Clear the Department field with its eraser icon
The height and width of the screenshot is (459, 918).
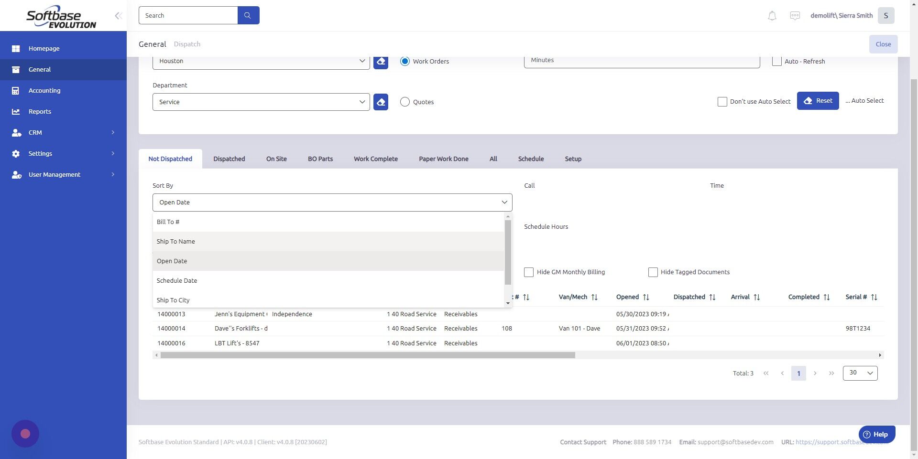380,102
